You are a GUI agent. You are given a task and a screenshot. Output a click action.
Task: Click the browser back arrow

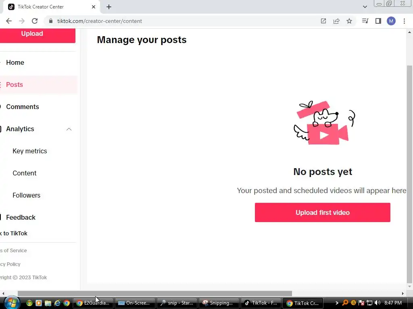(9, 21)
